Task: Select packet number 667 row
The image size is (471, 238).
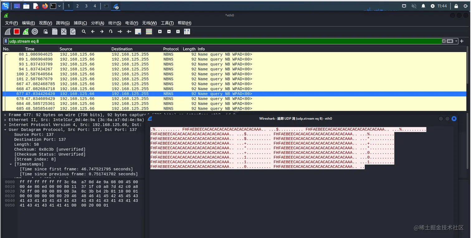Action: [x=235, y=84]
